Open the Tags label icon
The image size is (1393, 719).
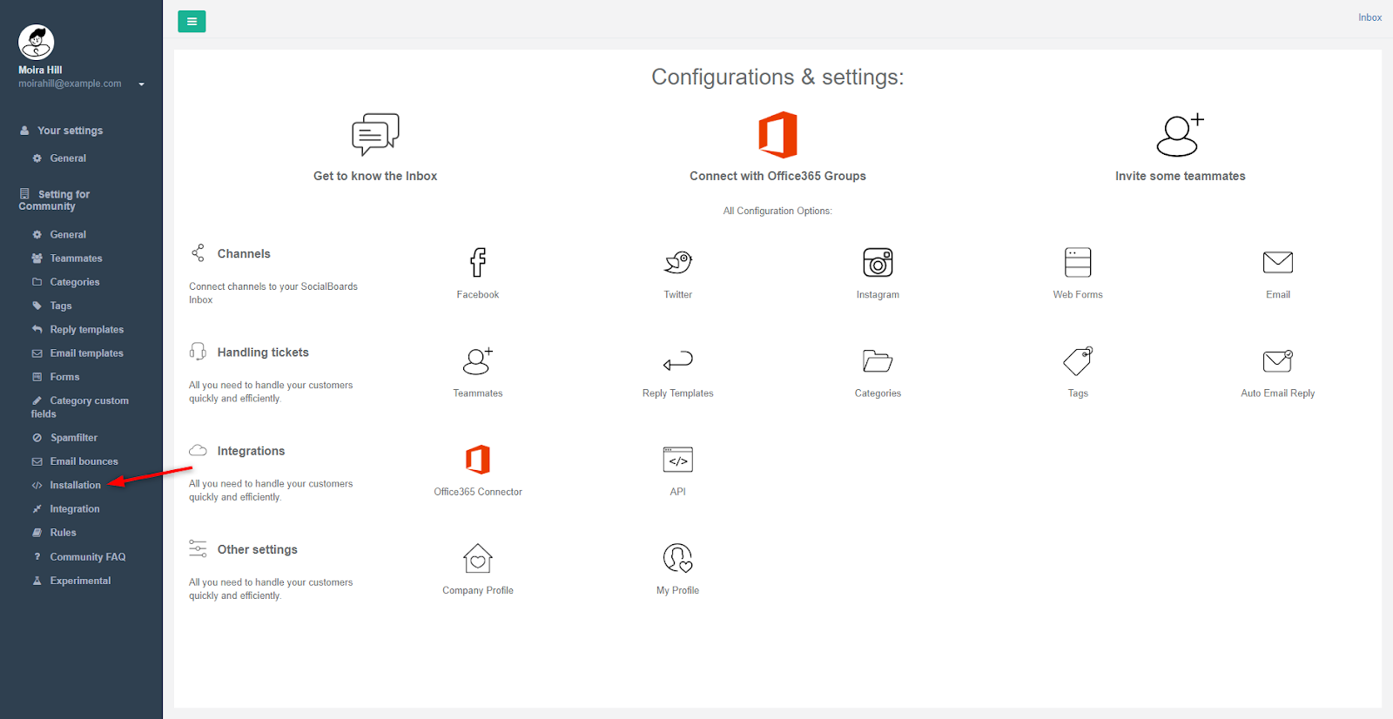(1078, 360)
